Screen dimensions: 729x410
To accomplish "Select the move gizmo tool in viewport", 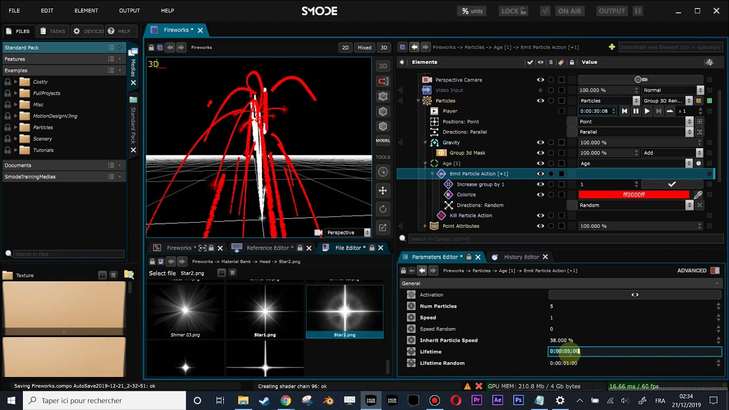I will pos(383,191).
